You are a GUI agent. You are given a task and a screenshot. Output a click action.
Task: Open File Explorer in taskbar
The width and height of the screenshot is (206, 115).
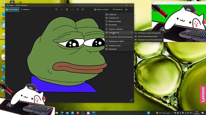[x=57, y=113]
